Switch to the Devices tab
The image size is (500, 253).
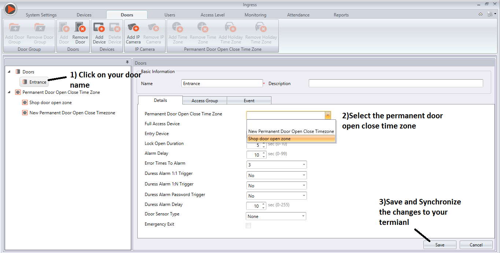point(84,15)
